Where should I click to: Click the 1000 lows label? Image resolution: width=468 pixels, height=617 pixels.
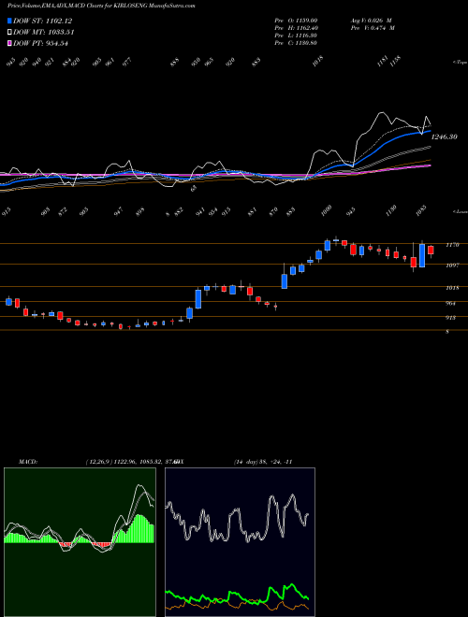(x=327, y=210)
